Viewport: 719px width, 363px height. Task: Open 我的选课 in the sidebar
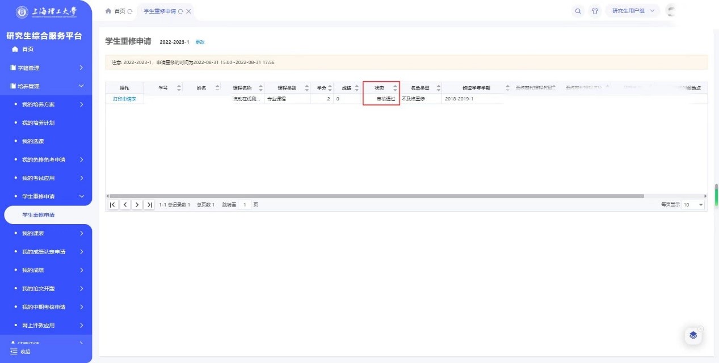[33, 141]
